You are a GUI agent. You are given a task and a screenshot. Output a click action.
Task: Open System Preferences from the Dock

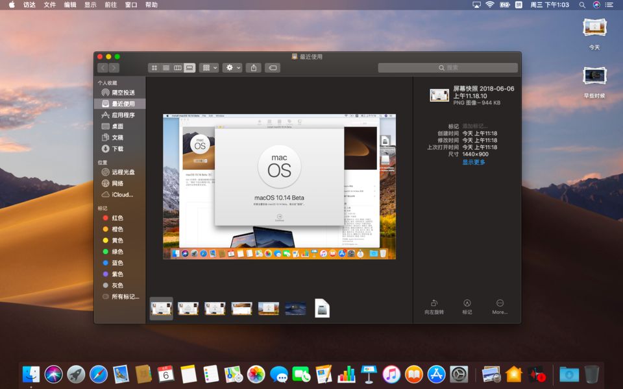(x=459, y=374)
